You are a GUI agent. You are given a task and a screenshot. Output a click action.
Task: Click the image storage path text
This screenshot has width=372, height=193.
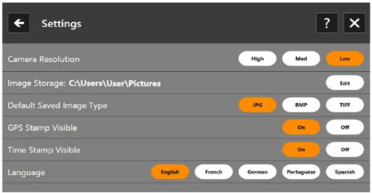(x=115, y=83)
